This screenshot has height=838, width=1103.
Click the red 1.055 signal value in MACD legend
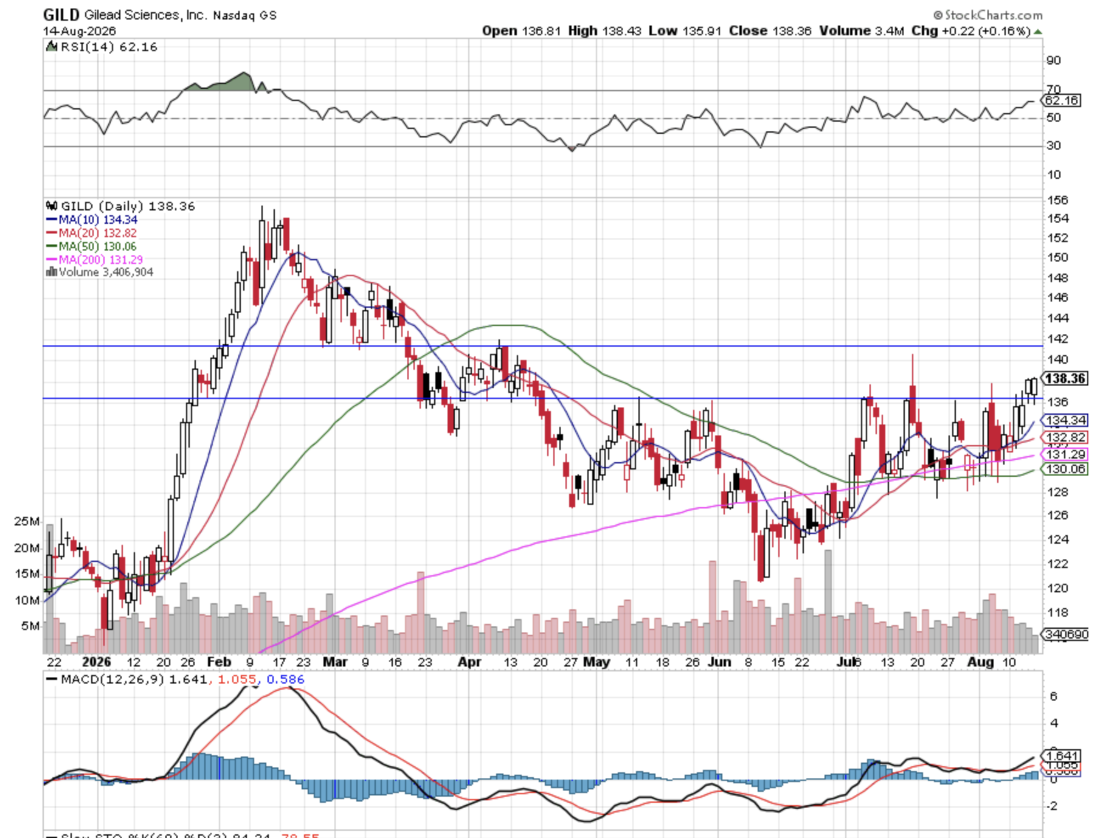coord(237,679)
